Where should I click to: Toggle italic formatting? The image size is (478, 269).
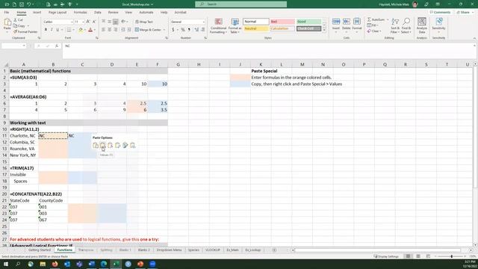tap(52, 30)
